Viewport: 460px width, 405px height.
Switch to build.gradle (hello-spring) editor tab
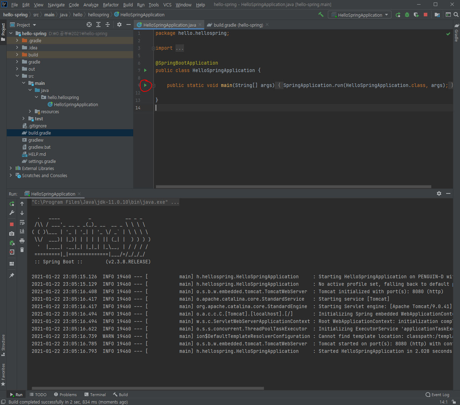tap(238, 25)
